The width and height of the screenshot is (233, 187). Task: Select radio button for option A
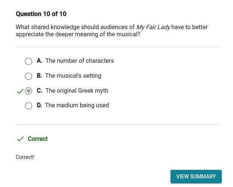point(28,61)
